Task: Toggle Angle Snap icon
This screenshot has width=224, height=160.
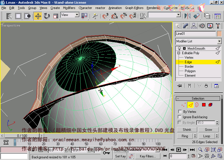Action: point(114,16)
